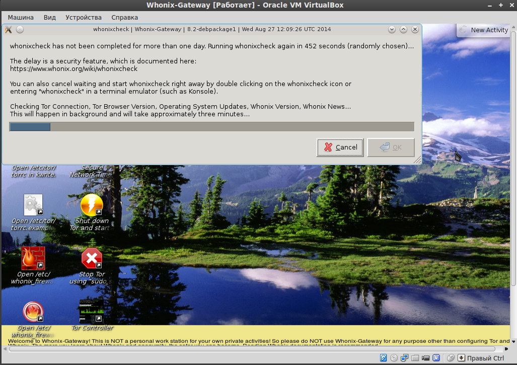This screenshot has width=517, height=365.
Task: Select the round red flame firewall icon
Action: point(33,312)
